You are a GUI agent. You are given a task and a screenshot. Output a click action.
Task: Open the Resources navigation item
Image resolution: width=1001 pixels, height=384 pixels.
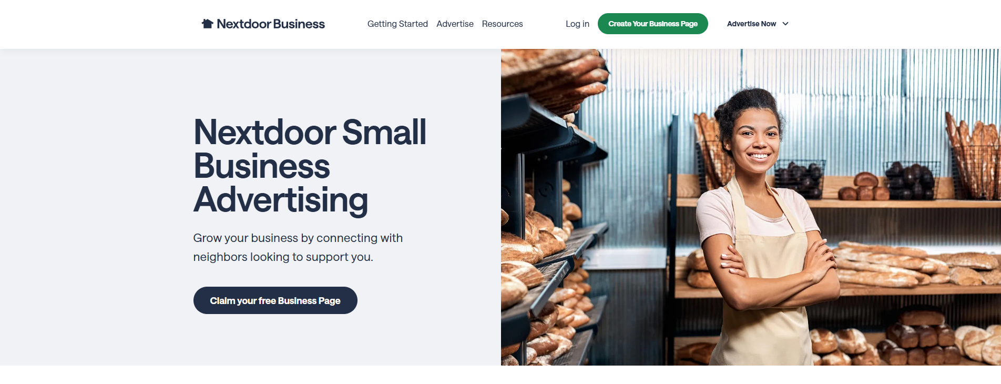click(x=502, y=24)
